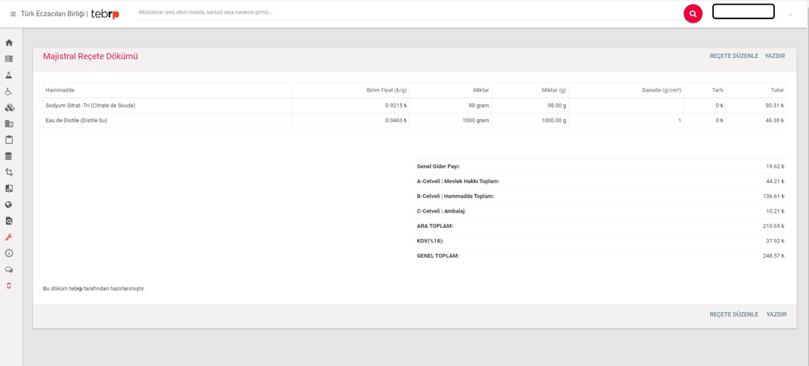Screen dimensions: 809x366
Task: Click the red wrench tools icon
Action: [x=9, y=237]
